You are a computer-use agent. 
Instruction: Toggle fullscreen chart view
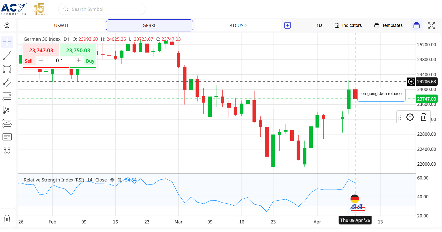coord(431,25)
